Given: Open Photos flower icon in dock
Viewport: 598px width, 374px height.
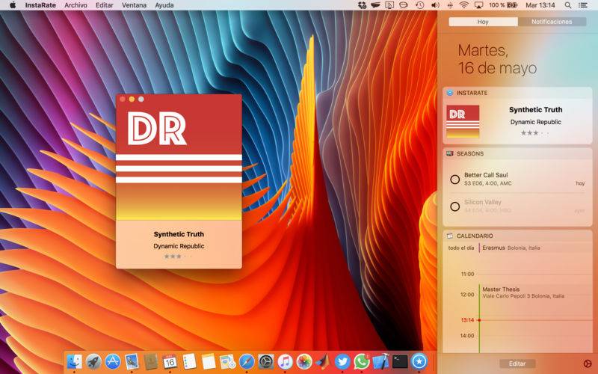Looking at the screenshot, I should point(304,361).
